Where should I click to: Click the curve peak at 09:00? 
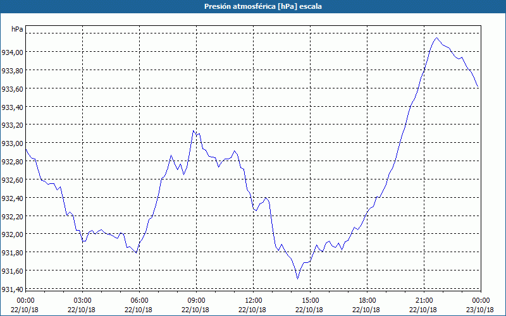[194, 131]
